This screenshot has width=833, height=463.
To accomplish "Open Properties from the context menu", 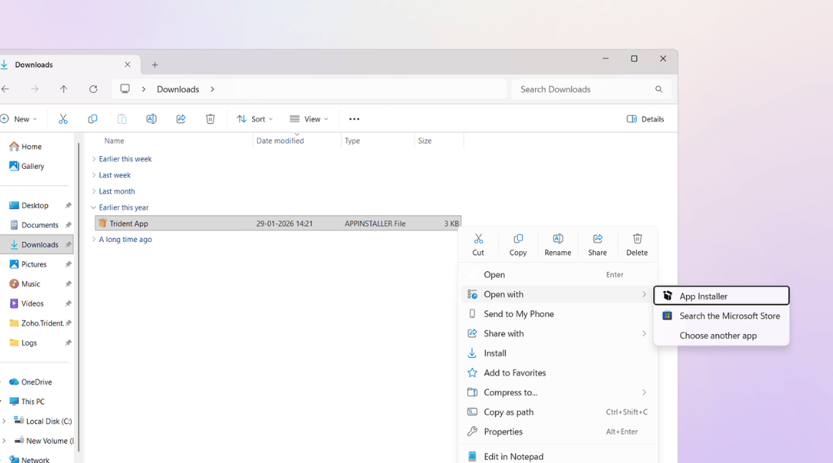I will point(559,432).
